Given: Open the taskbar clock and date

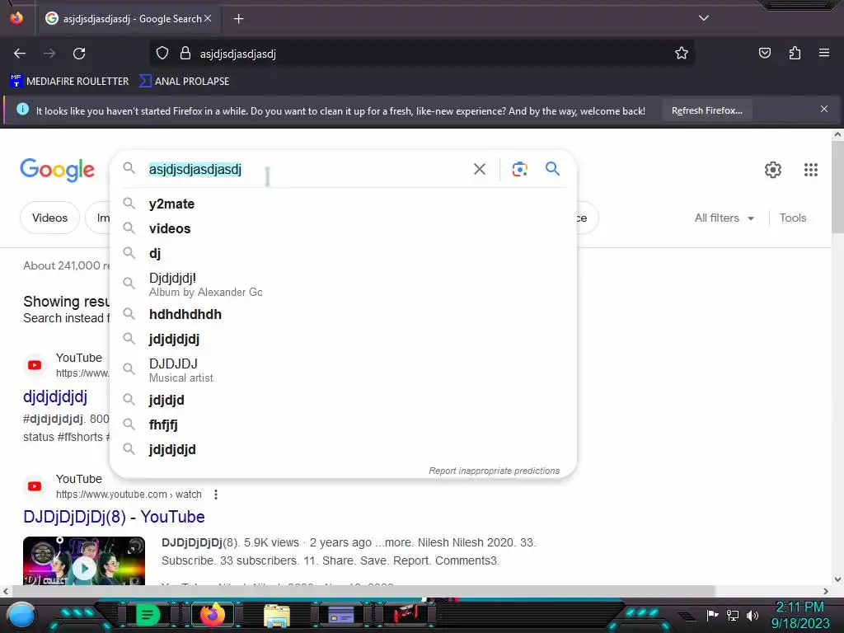Looking at the screenshot, I should (x=799, y=615).
